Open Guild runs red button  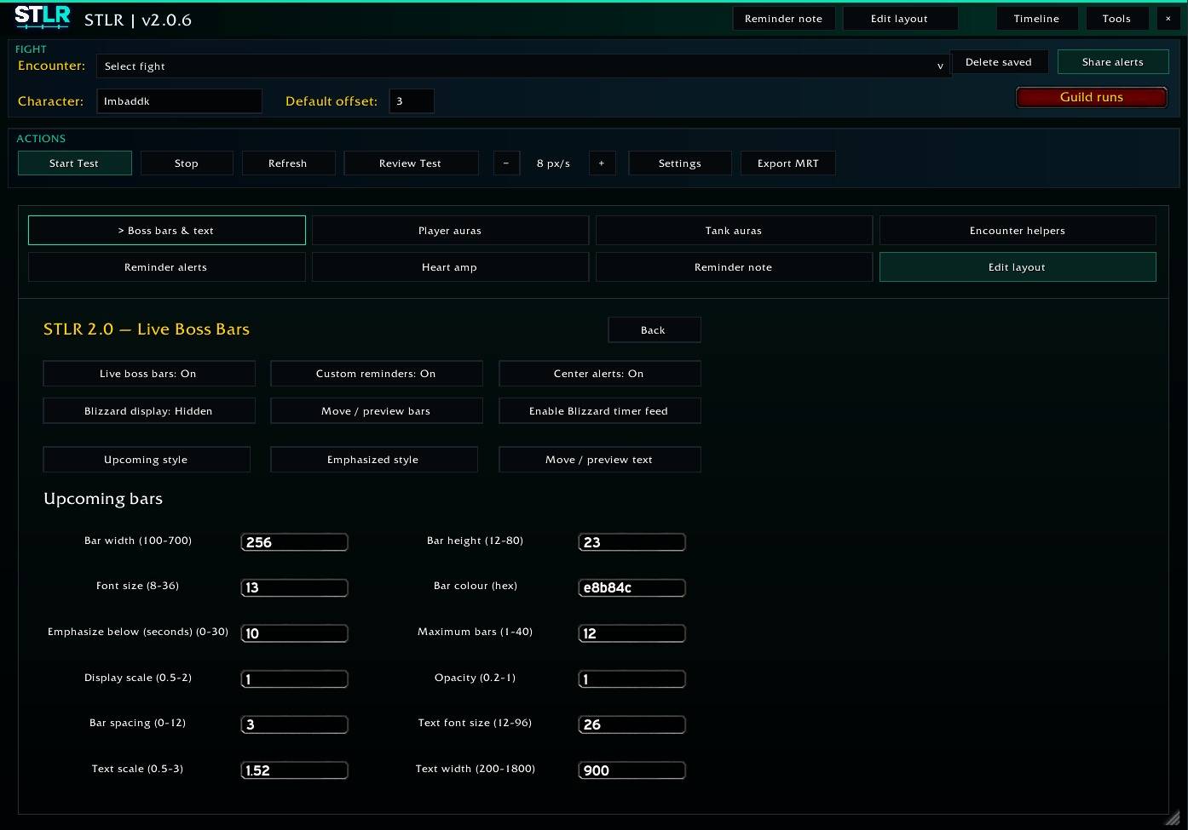1092,97
